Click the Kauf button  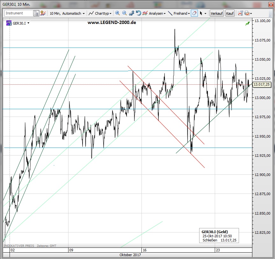tap(230, 13)
